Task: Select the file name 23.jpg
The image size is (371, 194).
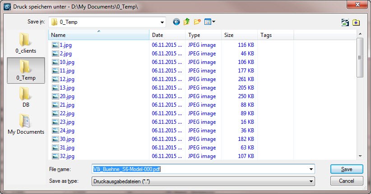Action: click(67, 122)
